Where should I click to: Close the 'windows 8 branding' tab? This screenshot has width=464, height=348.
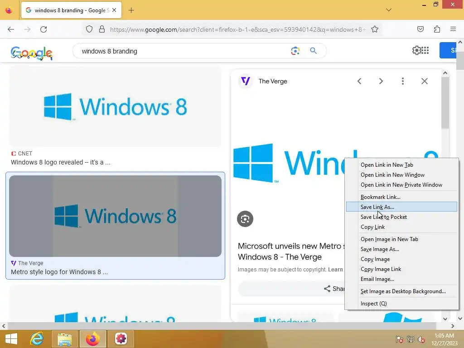tap(114, 10)
